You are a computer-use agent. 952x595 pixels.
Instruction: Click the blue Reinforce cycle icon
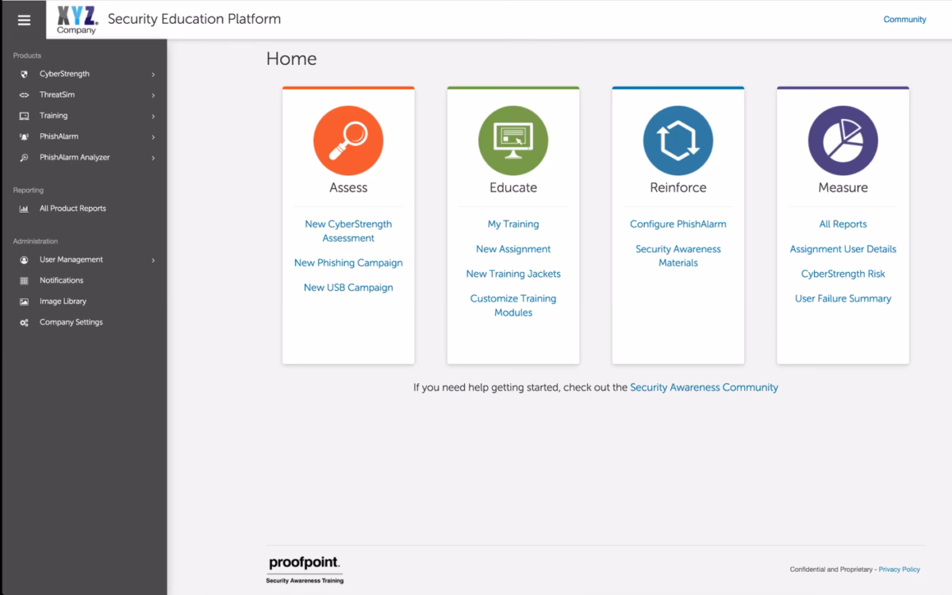click(x=678, y=140)
